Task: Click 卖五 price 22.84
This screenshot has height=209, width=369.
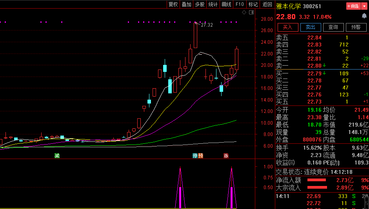Action: coord(314,38)
